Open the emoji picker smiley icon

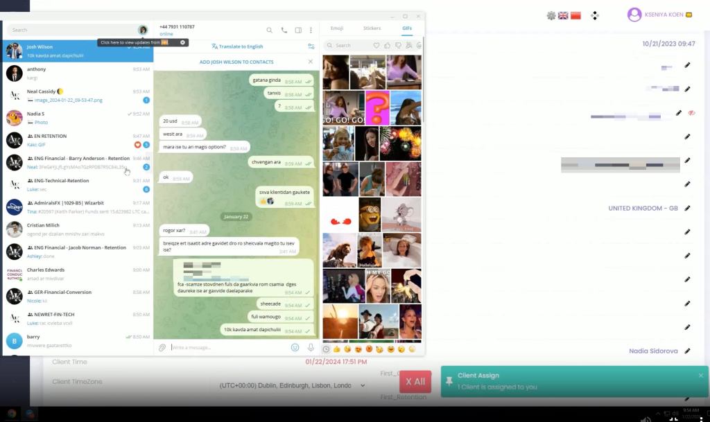[295, 347]
